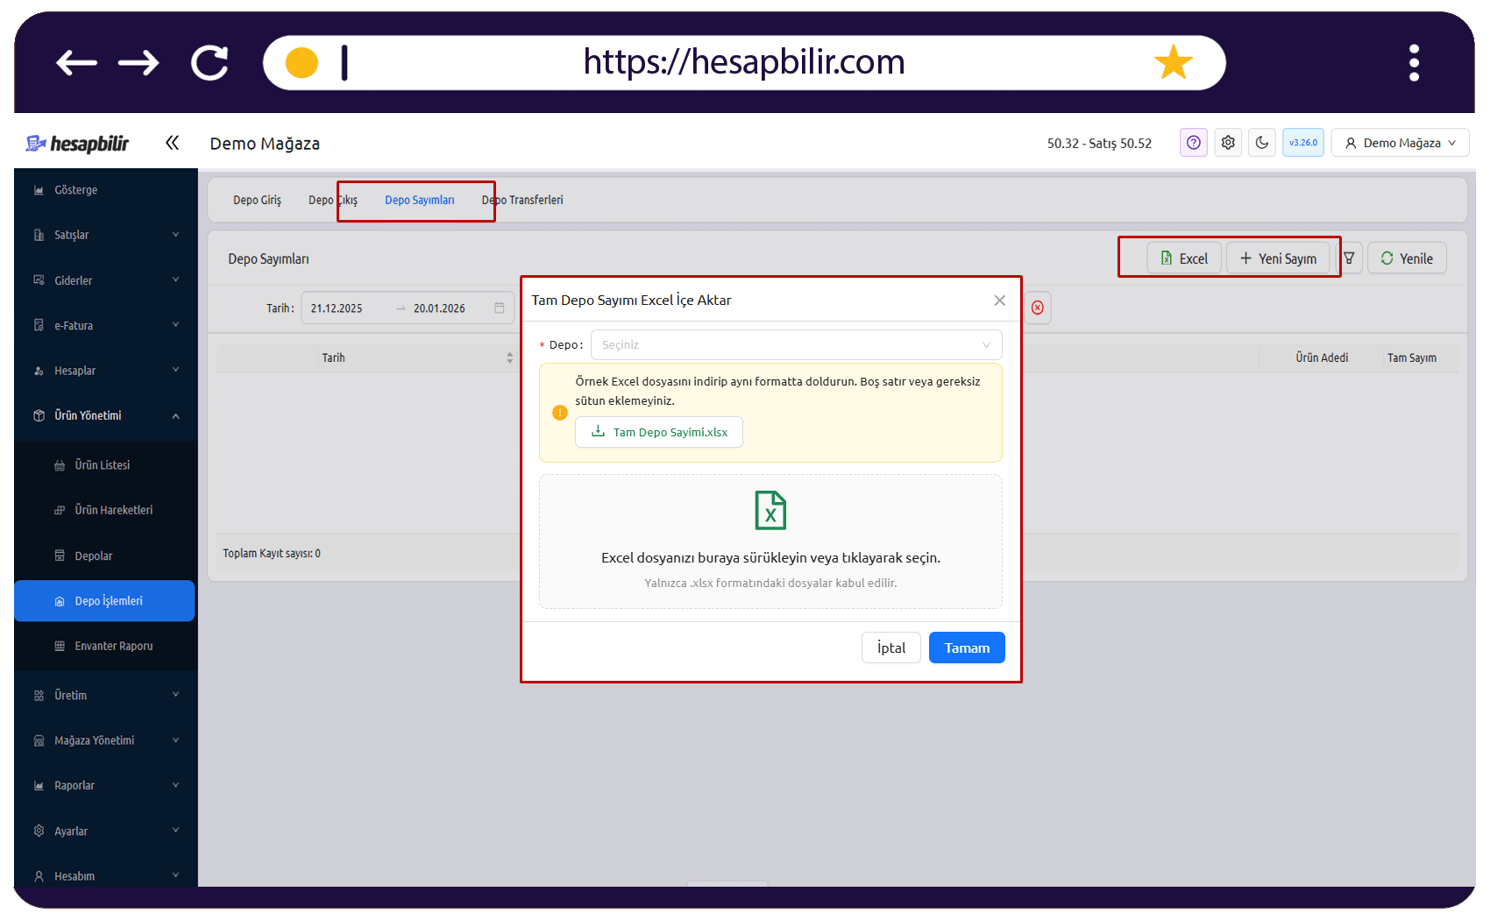Open Depolar in the sidebar
The width and height of the screenshot is (1490, 920).
pyautogui.click(x=104, y=556)
